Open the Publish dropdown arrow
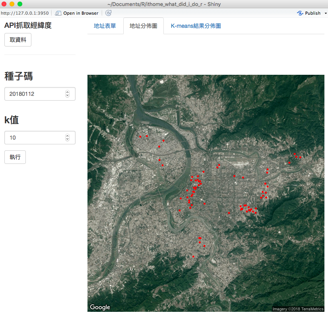The image size is (328, 317). coord(326,13)
